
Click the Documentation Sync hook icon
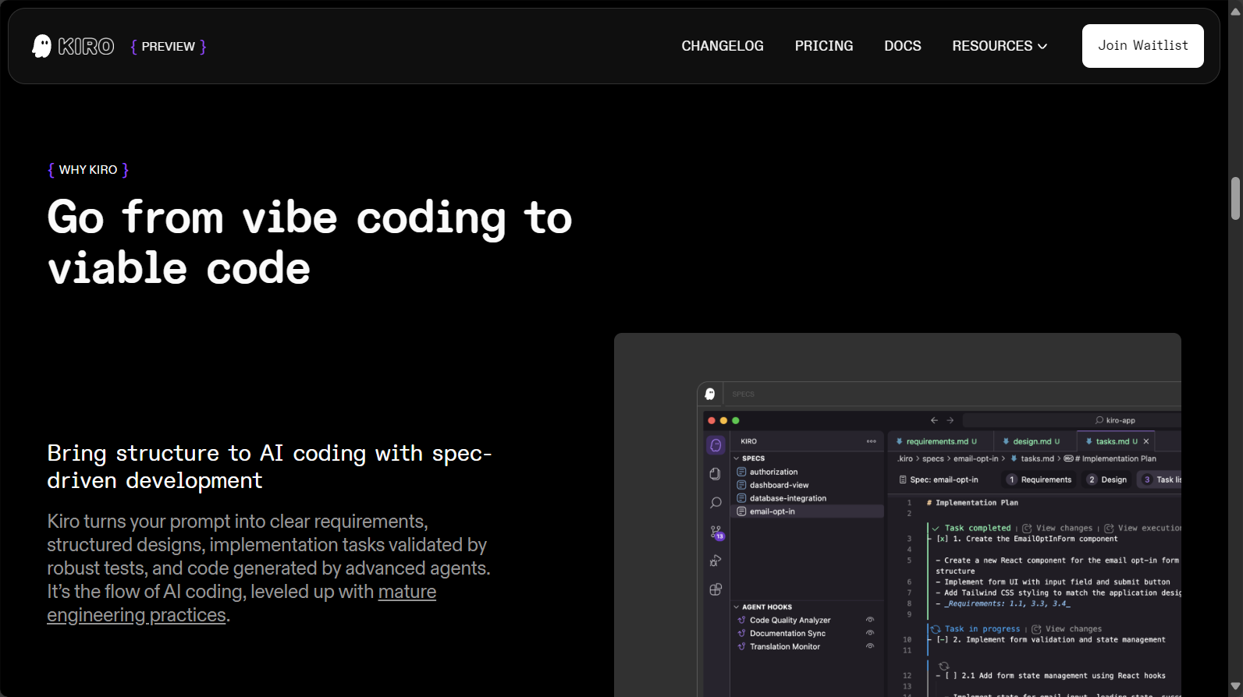[742, 633]
